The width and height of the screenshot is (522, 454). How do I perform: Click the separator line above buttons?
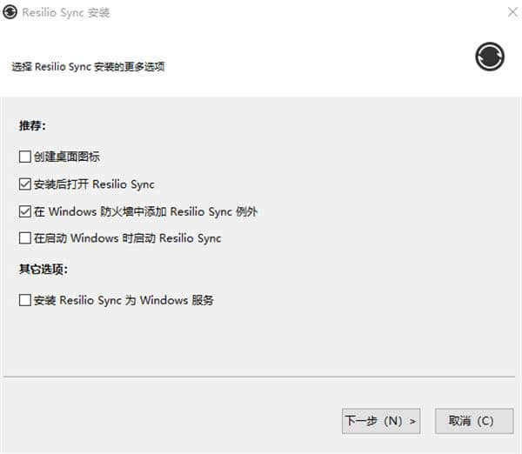coord(259,377)
